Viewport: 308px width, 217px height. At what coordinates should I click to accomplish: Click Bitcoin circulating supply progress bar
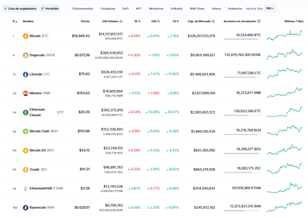242,39
